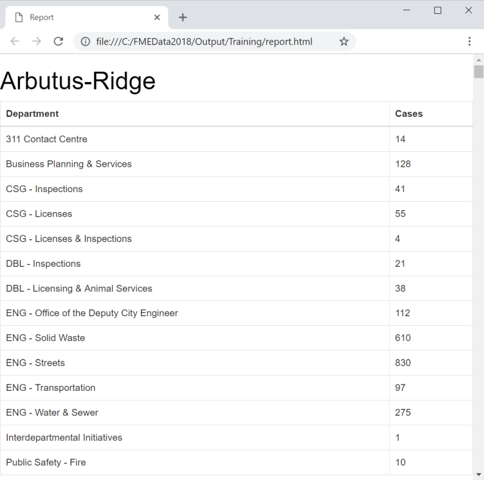Click the Arbutus-Ridge heading
Image resolution: width=484 pixels, height=480 pixels.
[78, 81]
